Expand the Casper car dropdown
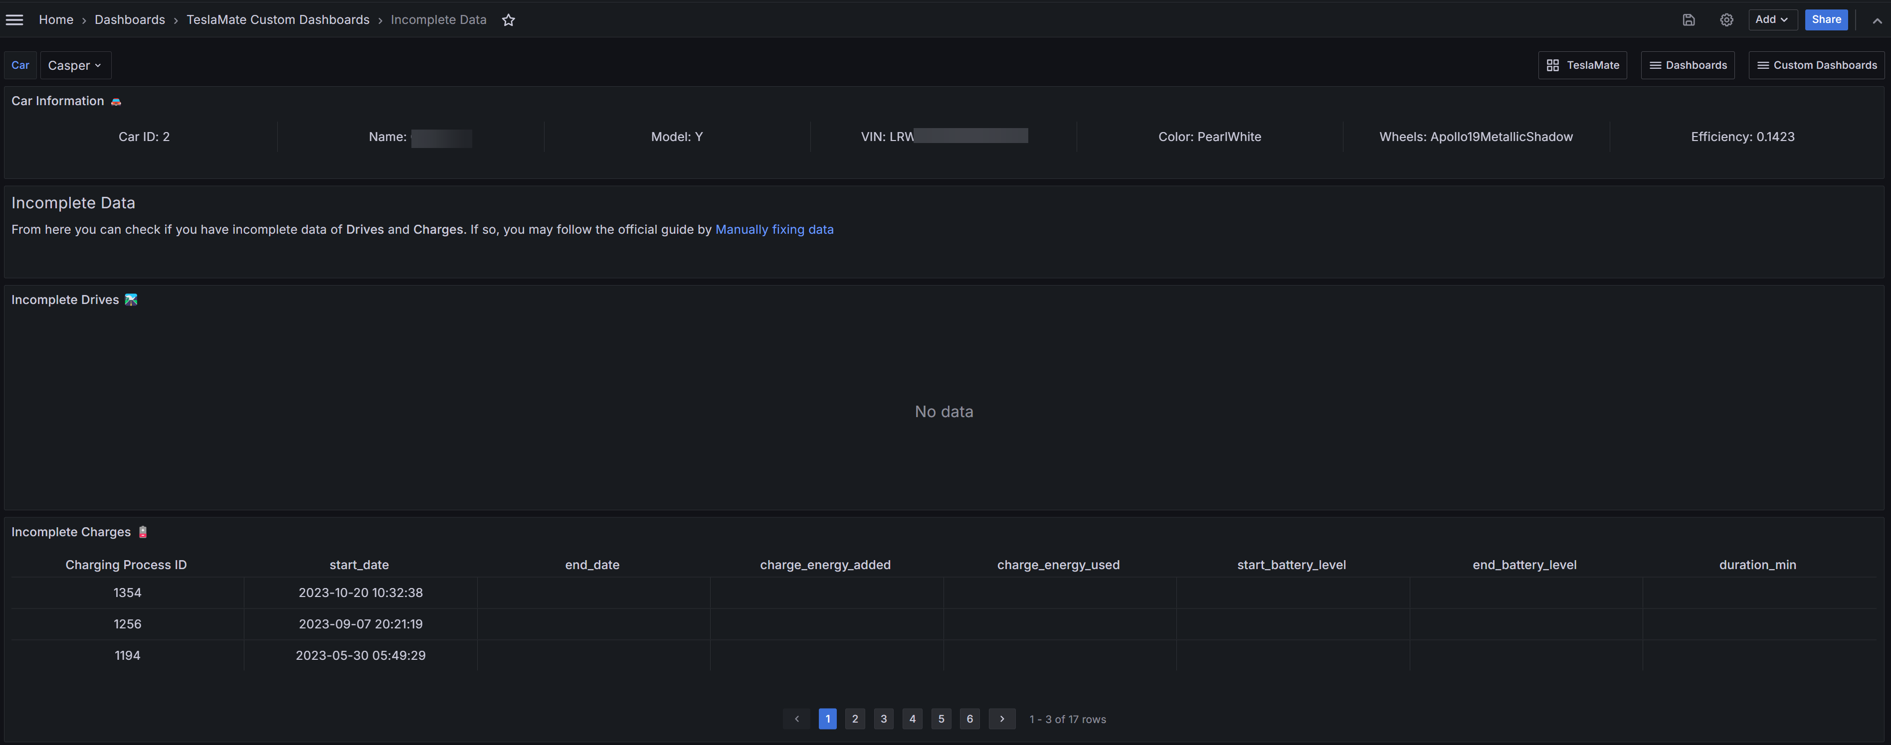The width and height of the screenshot is (1891, 745). (x=75, y=65)
